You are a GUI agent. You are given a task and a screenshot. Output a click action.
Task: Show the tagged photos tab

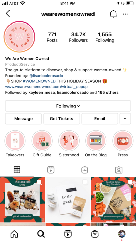click(119, 170)
